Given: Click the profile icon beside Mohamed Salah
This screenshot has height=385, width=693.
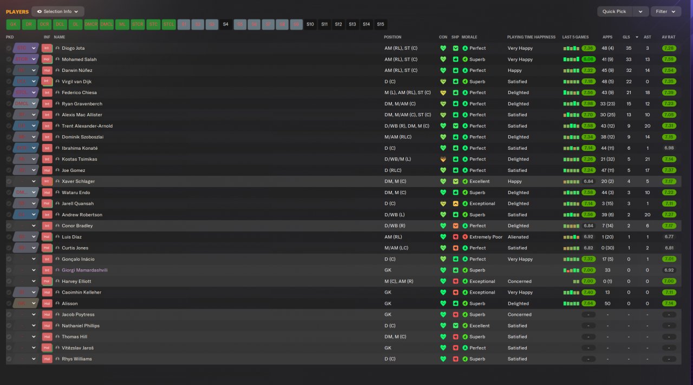Looking at the screenshot, I should click(57, 59).
